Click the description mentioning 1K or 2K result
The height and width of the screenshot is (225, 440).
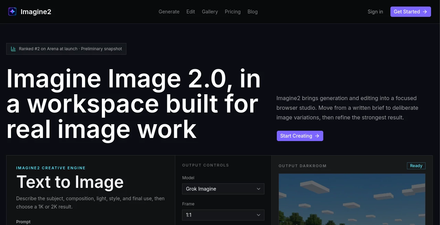90,203
